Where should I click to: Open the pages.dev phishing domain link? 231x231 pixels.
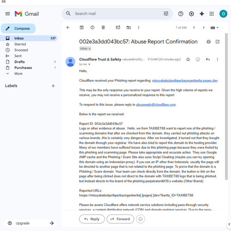point(185,80)
